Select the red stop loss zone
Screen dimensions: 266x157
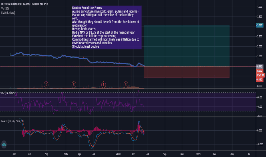[x=187, y=72]
